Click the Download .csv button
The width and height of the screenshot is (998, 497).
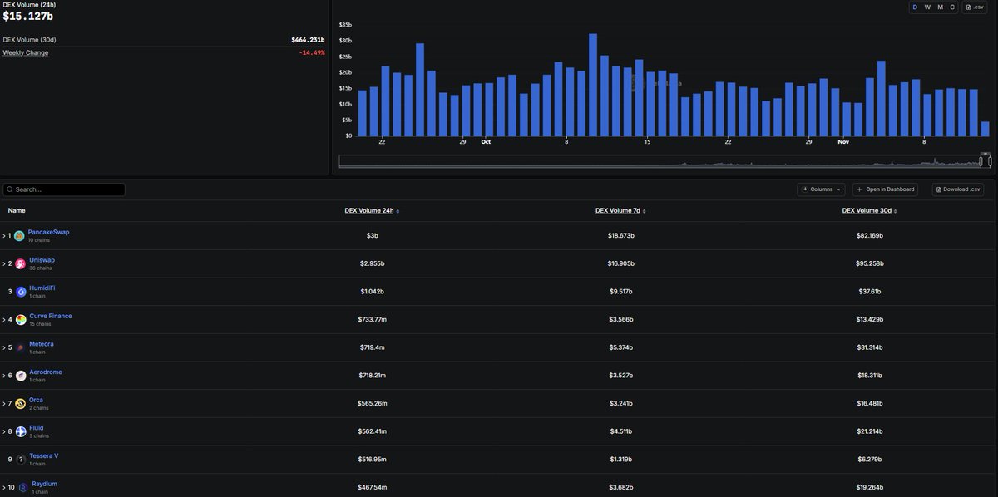[x=957, y=188]
